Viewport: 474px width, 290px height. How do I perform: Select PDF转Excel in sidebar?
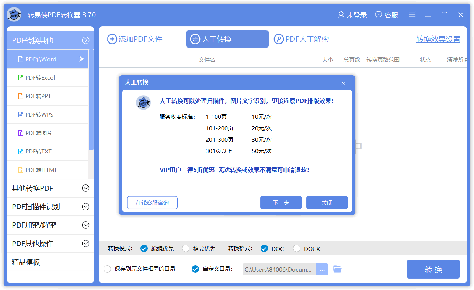point(48,77)
